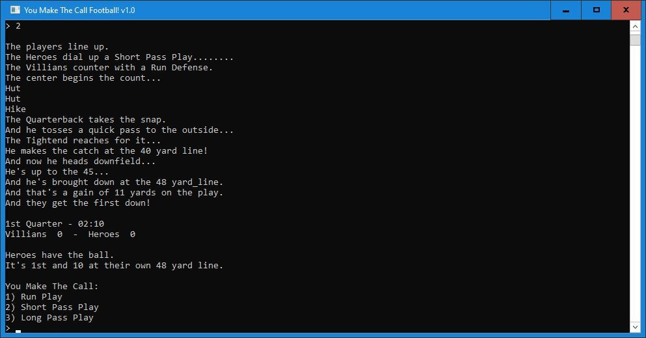Viewport: 646px width, 338px height.
Task: Open the console window system menu icon
Action: [15, 10]
